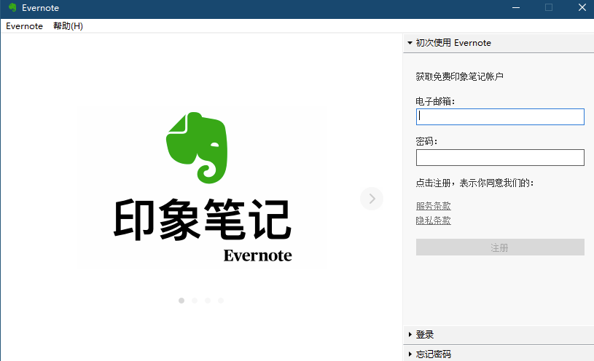Click the large green elephant logo
This screenshot has width=594, height=361.
(x=197, y=148)
